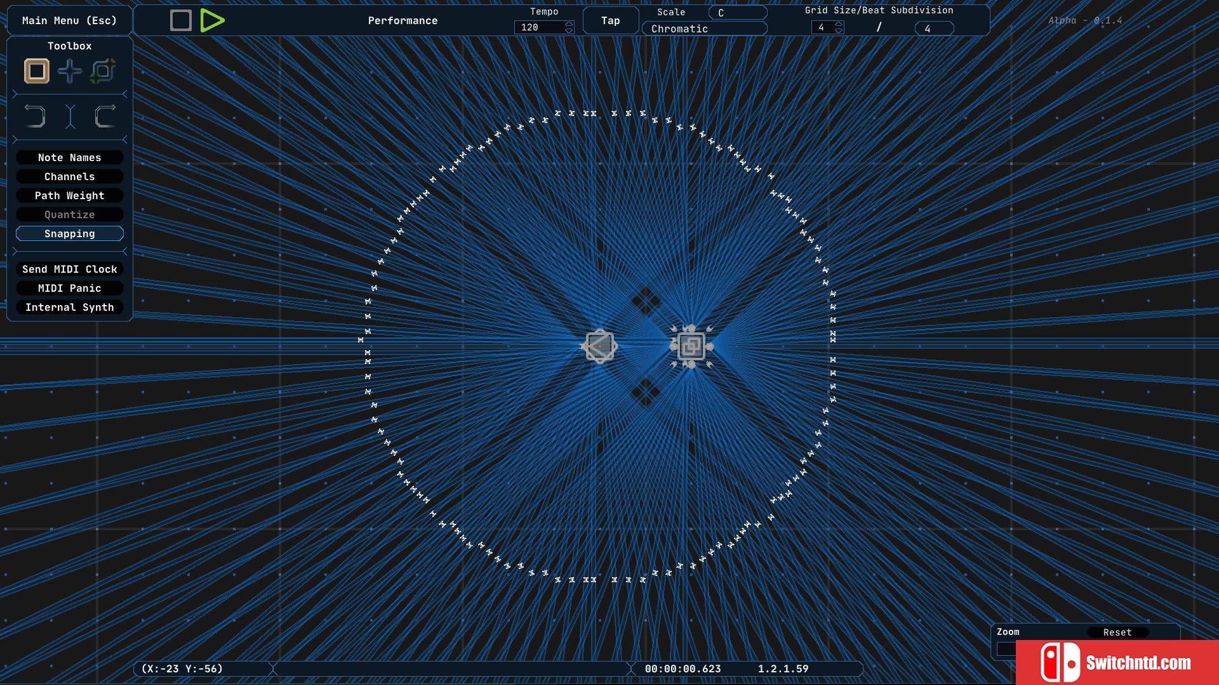Select the left diamond node on canvas
This screenshot has width=1219, height=685.
pos(599,346)
